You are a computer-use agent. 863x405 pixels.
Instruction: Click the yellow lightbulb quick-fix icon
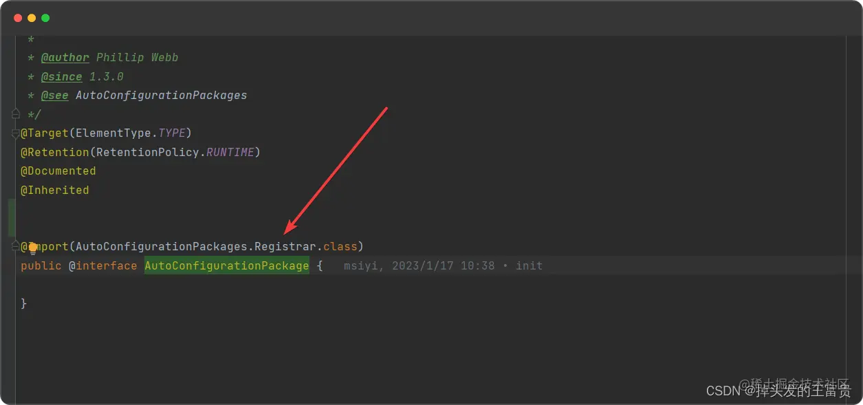coord(33,248)
